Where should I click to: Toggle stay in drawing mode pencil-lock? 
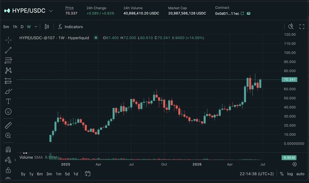coord(8,160)
